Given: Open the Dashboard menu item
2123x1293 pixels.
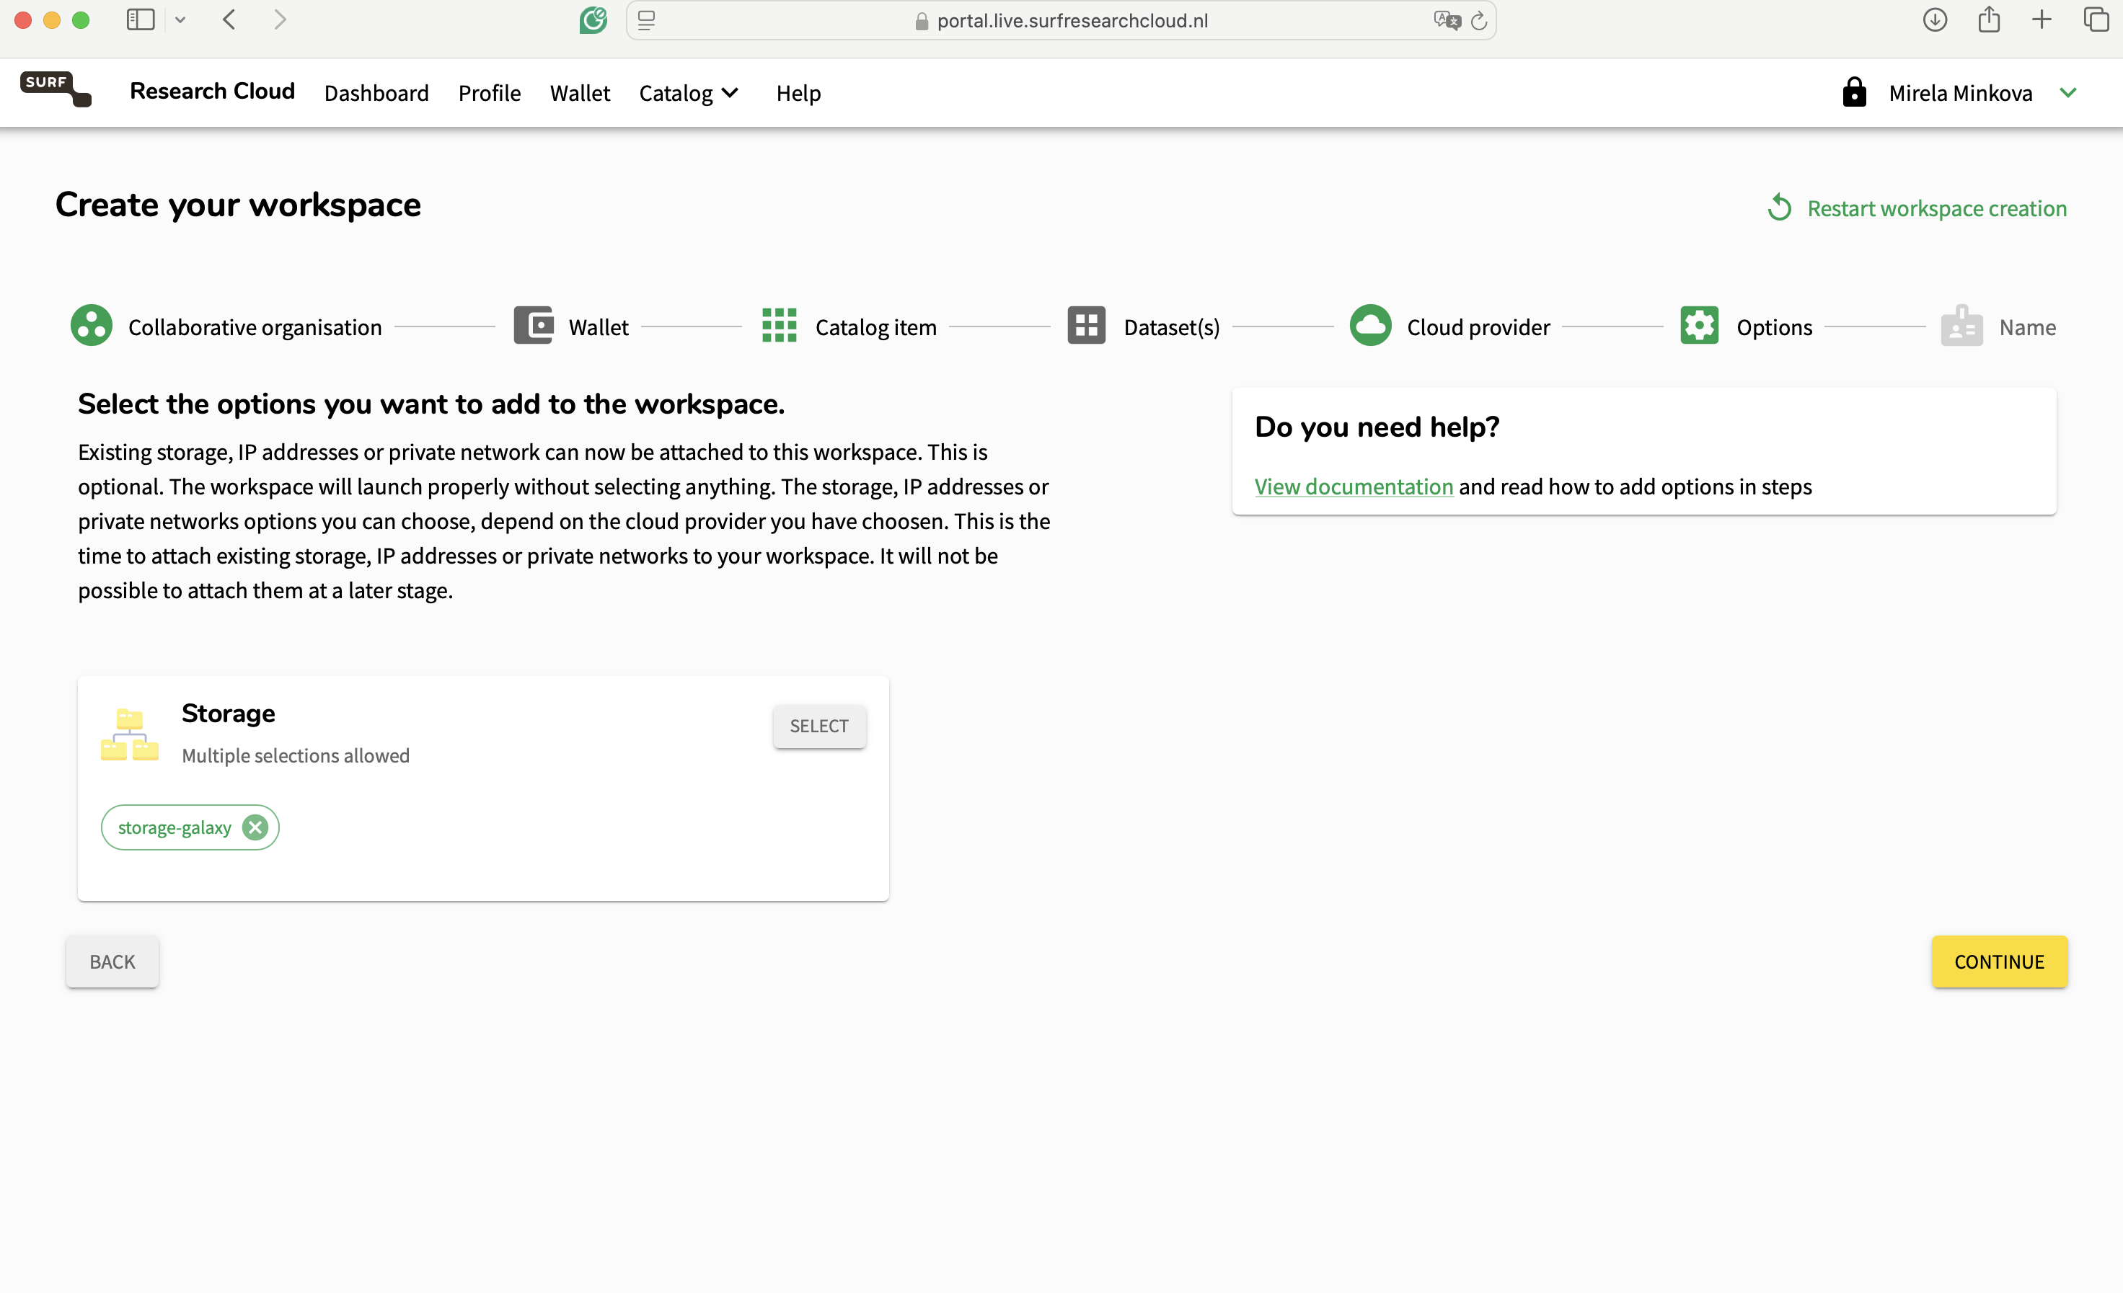Looking at the screenshot, I should pyautogui.click(x=376, y=93).
